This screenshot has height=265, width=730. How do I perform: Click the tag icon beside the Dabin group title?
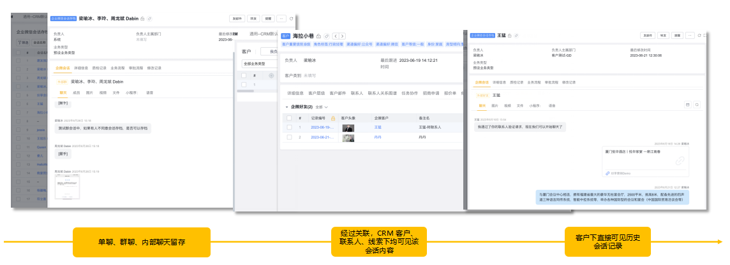(149, 18)
